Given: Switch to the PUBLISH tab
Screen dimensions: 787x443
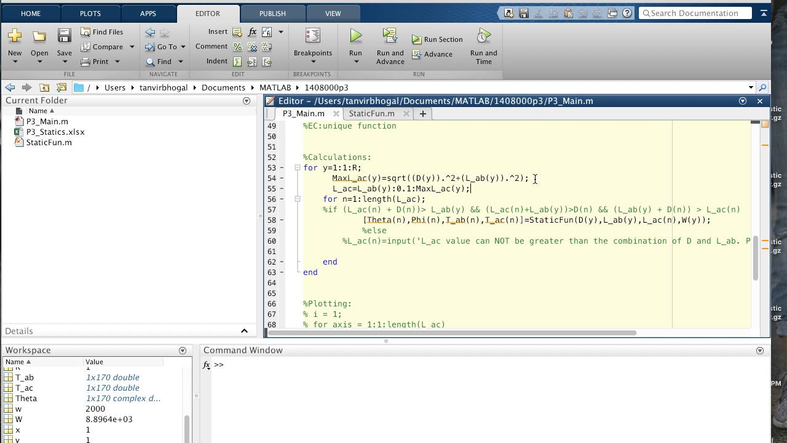Looking at the screenshot, I should tap(272, 14).
